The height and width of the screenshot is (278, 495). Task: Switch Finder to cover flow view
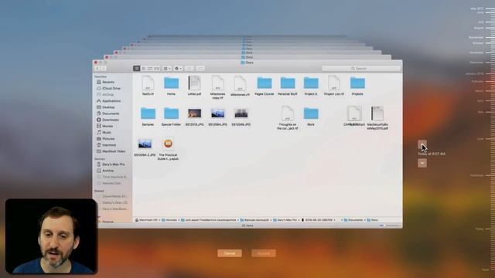pos(156,69)
